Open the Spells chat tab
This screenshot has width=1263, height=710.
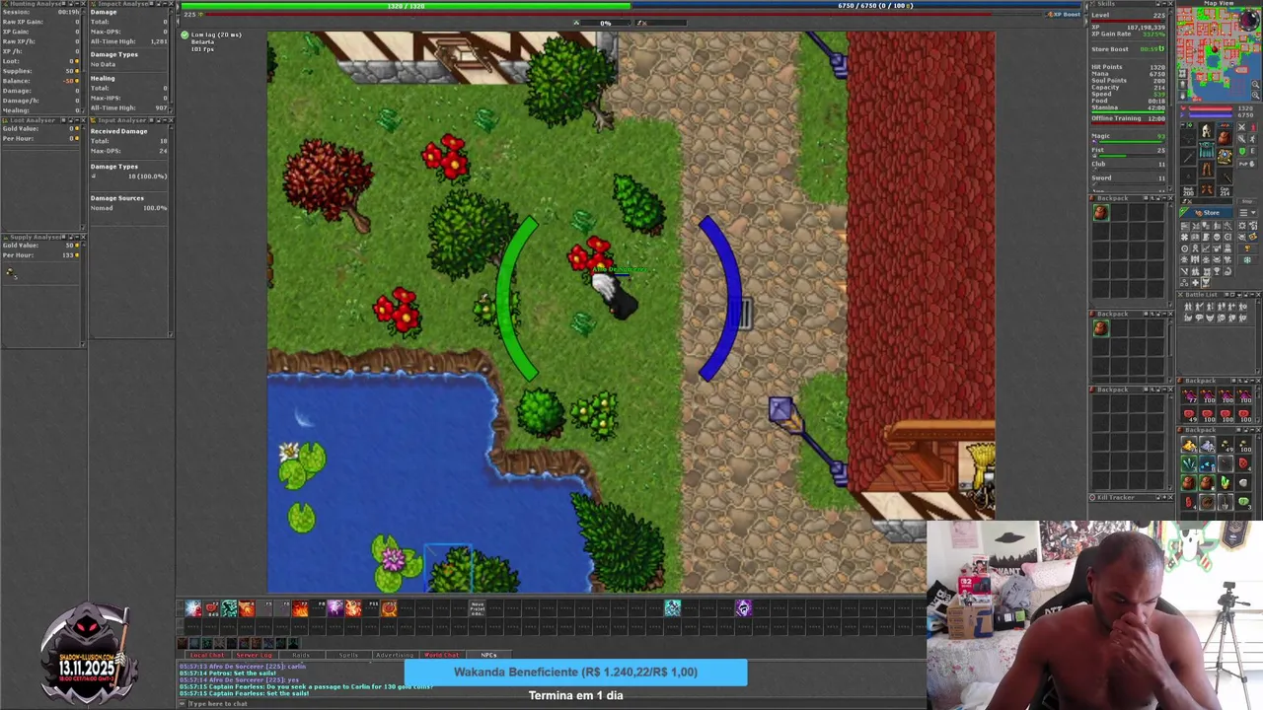point(348,655)
